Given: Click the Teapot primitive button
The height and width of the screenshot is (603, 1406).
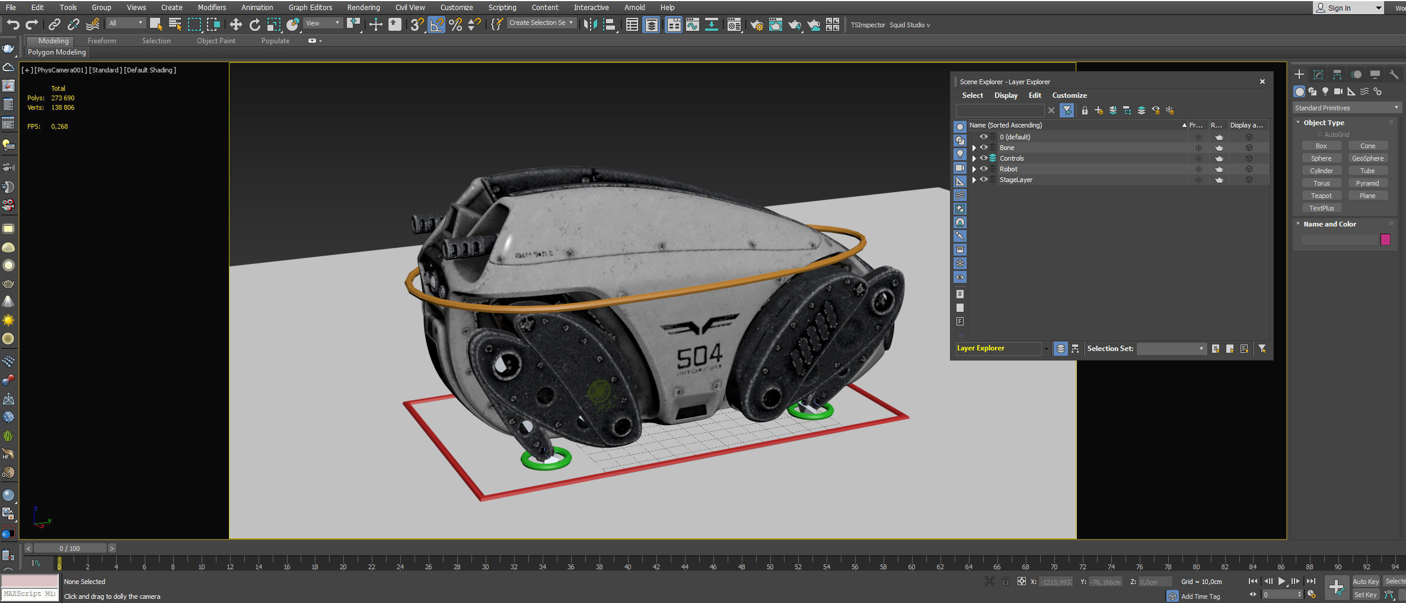Looking at the screenshot, I should click(1321, 196).
